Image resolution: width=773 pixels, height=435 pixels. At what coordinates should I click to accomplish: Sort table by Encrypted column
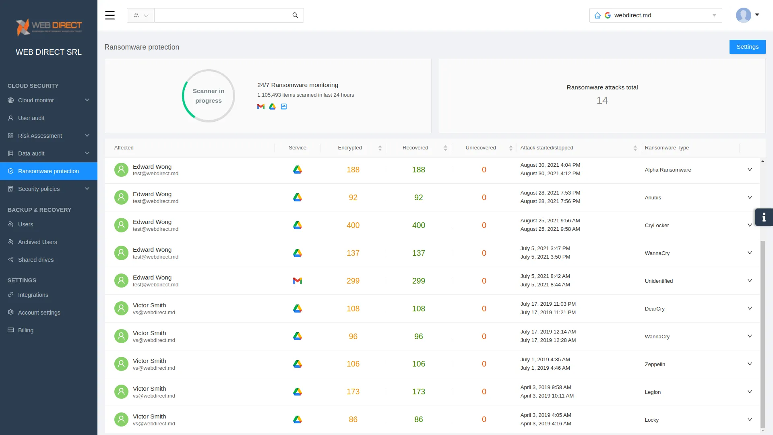(x=380, y=148)
